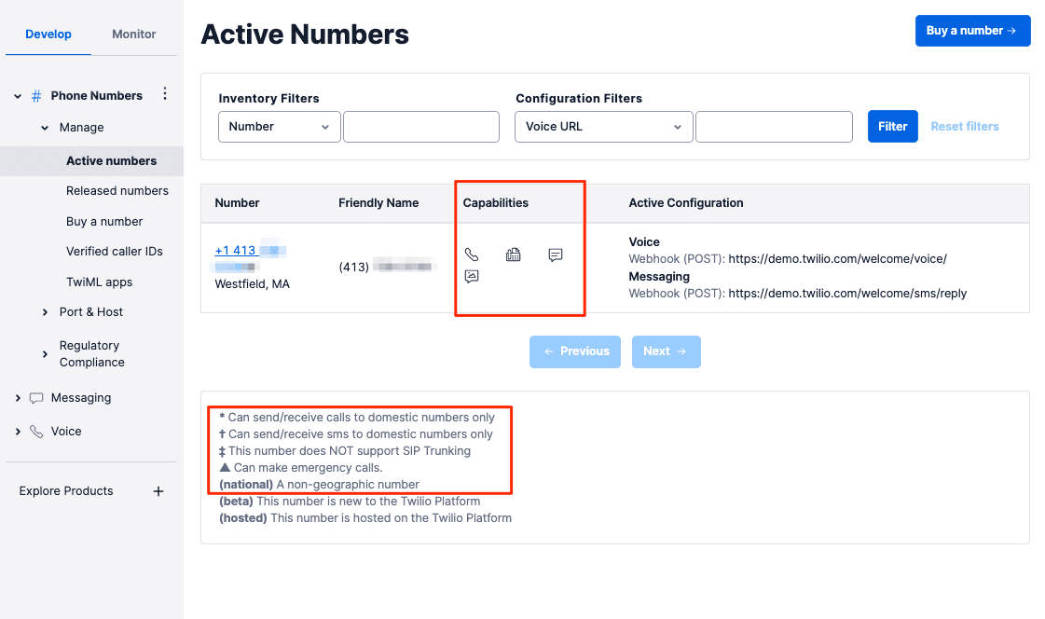Image resolution: width=1045 pixels, height=619 pixels.
Task: Click the Configuration Filters text input field
Action: (x=774, y=126)
